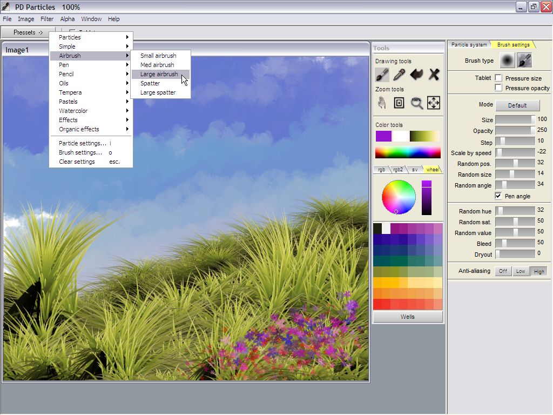The height and width of the screenshot is (415, 553).
Task: Open the Mode Default selector
Action: (517, 105)
